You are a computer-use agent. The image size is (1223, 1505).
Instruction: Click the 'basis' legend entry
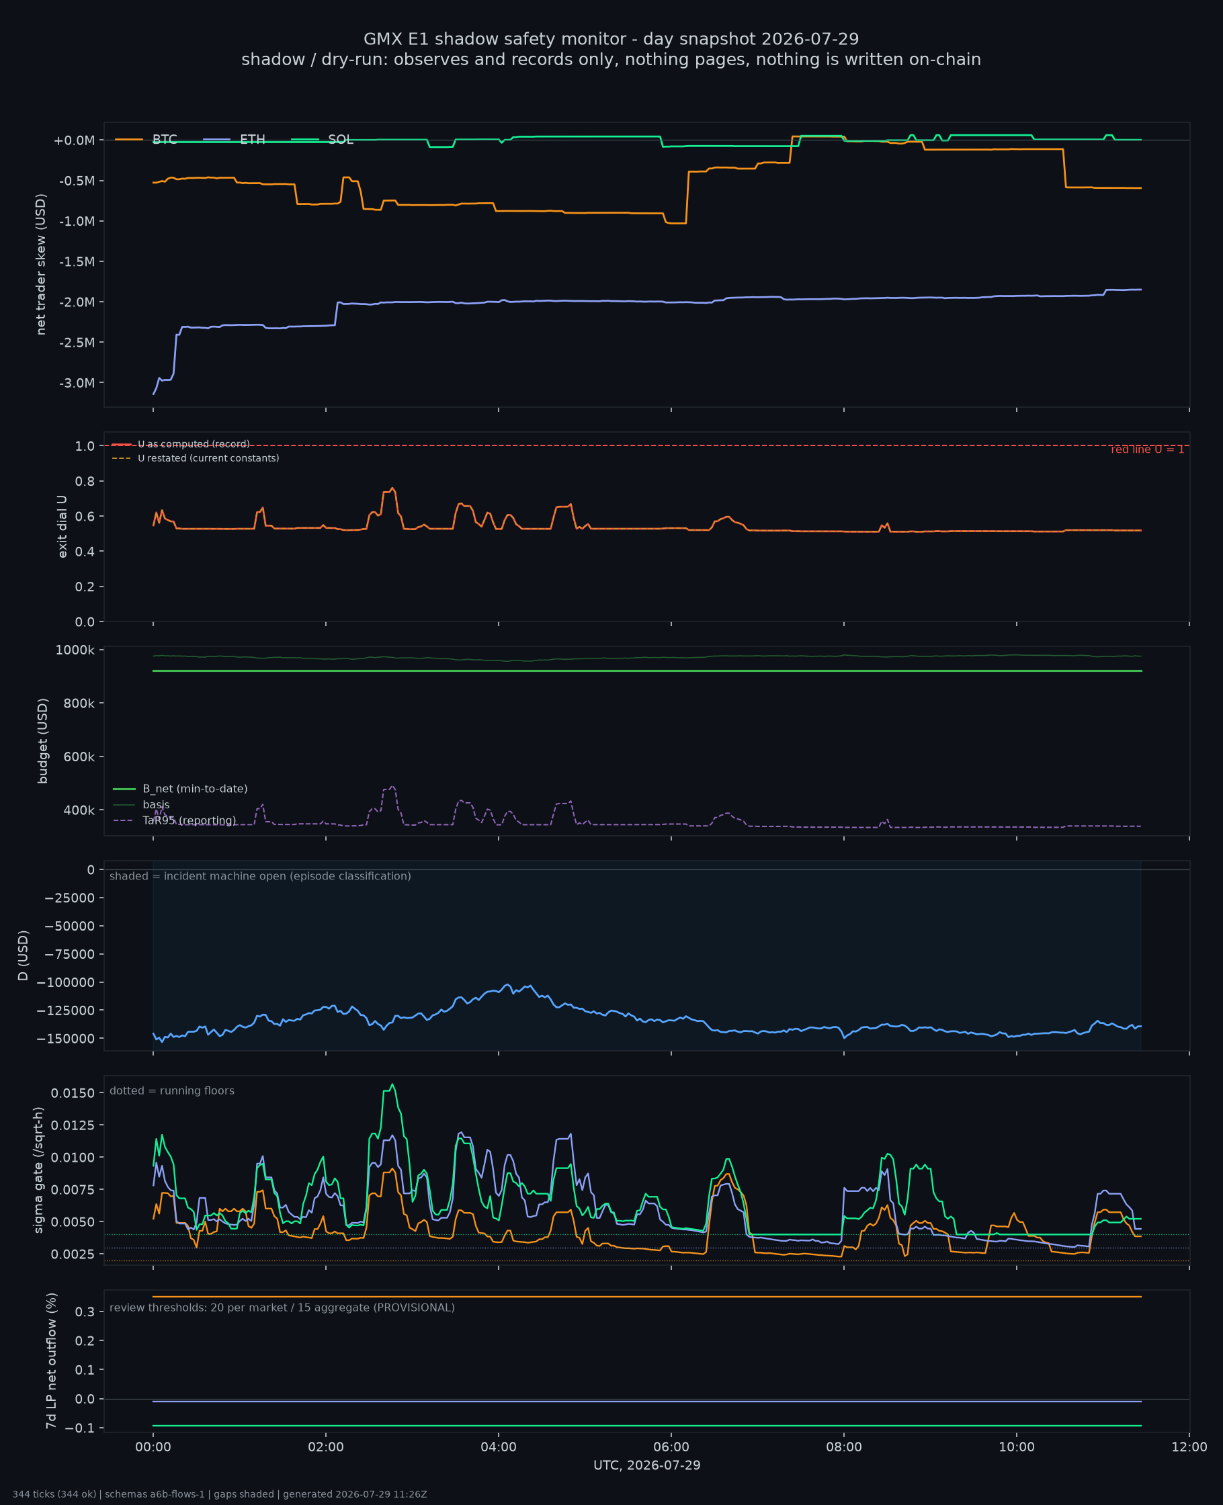tap(142, 805)
